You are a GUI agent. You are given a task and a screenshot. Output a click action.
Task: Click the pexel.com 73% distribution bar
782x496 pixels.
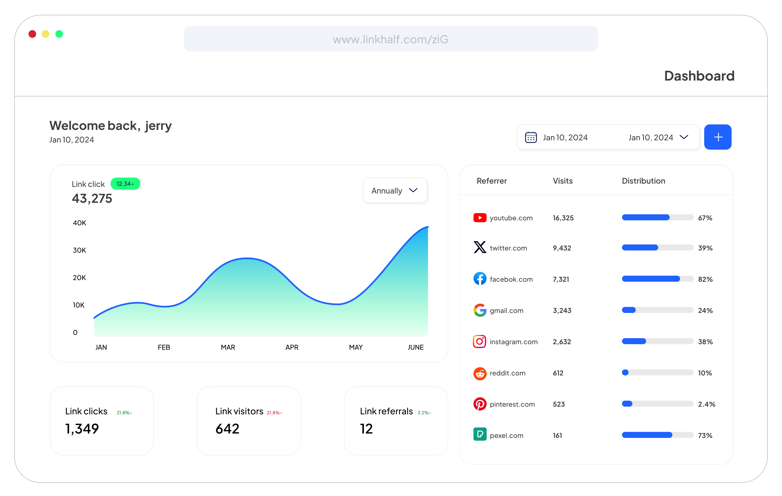click(657, 435)
